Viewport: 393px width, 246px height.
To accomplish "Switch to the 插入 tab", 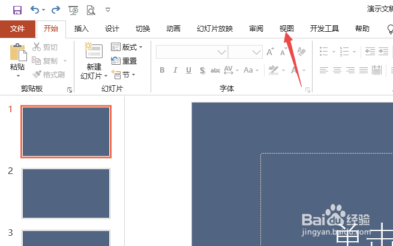I will (x=82, y=29).
